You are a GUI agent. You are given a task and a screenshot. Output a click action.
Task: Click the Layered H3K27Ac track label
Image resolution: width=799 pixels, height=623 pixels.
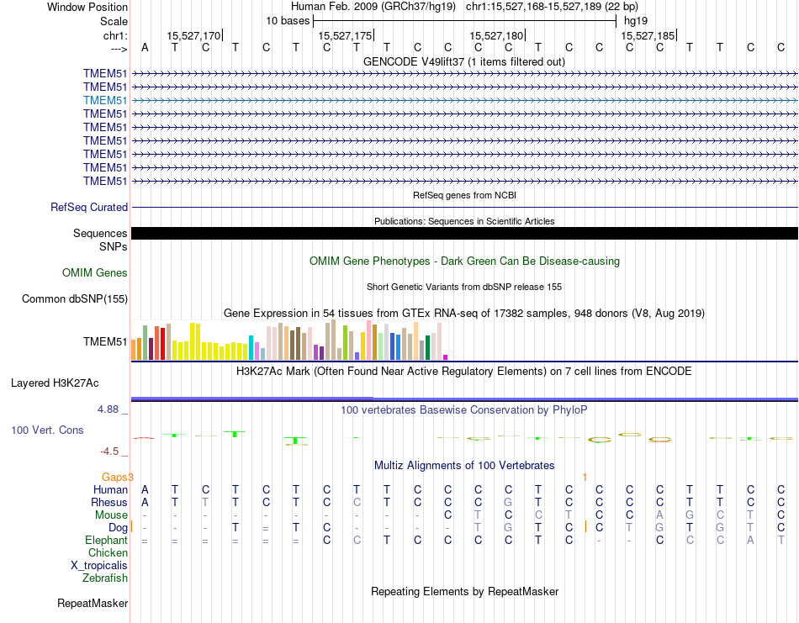55,383
